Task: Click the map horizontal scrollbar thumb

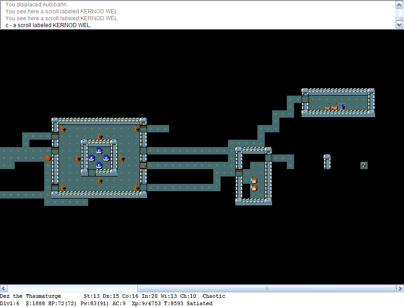Action: click(267, 288)
